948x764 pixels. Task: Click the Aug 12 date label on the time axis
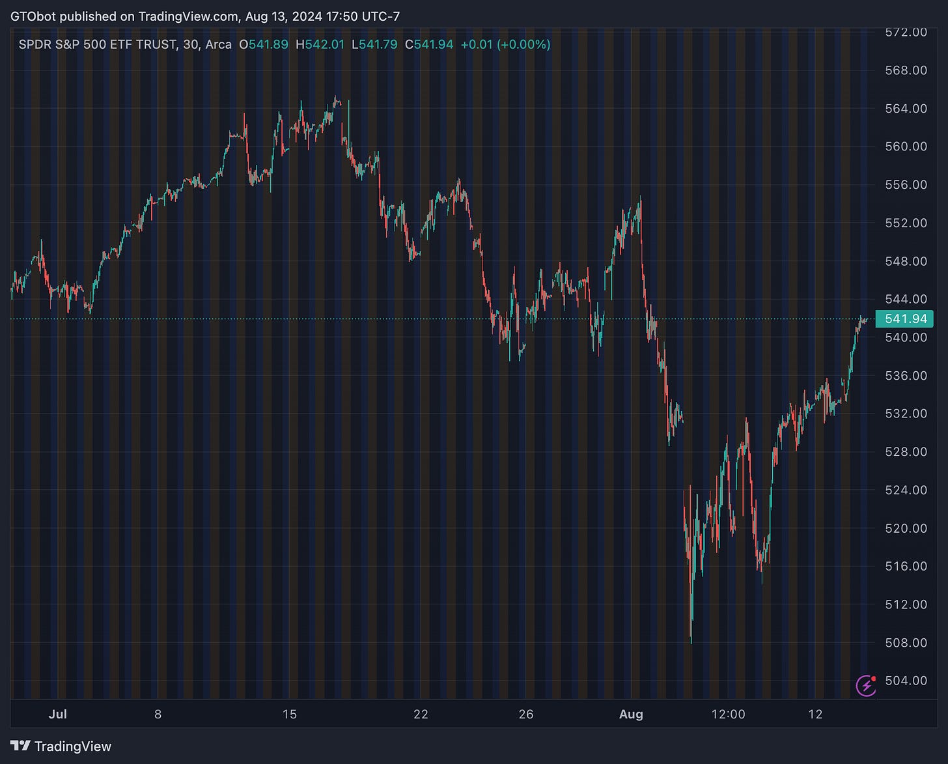(x=815, y=714)
